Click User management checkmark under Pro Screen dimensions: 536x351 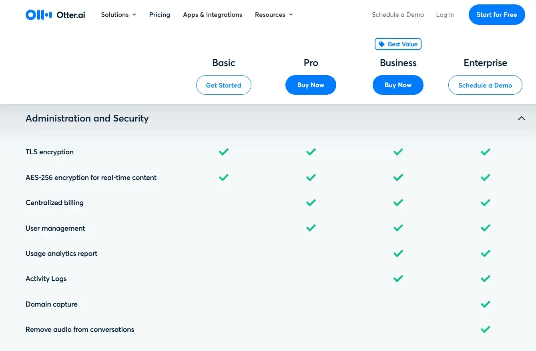click(x=311, y=228)
